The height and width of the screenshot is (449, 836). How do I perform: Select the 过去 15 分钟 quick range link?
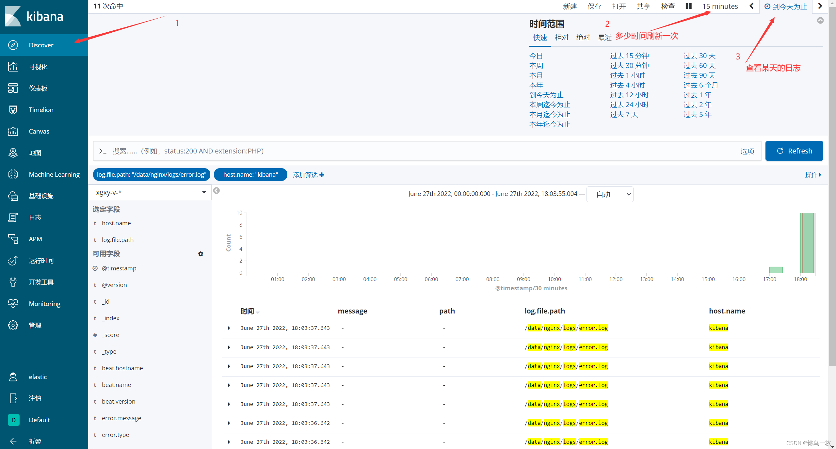629,56
